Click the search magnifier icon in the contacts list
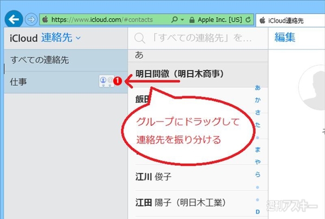This screenshot has width=325, height=219. (x=140, y=38)
